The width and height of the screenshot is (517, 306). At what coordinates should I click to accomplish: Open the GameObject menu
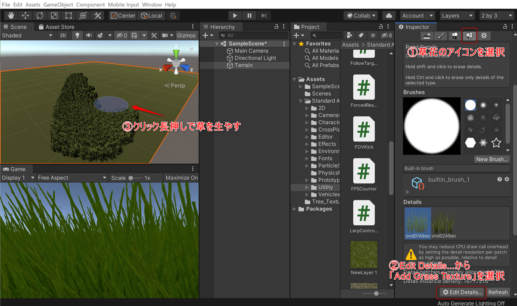click(58, 5)
